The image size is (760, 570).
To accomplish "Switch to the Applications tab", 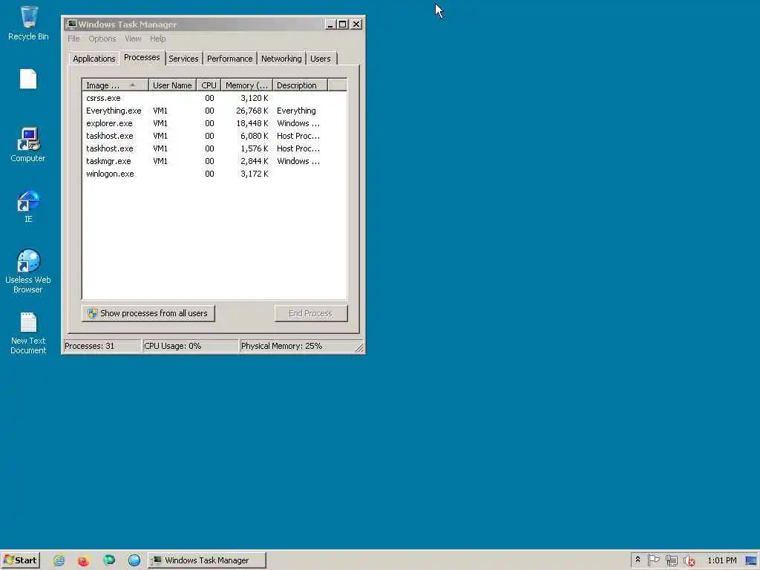I will 94,59.
